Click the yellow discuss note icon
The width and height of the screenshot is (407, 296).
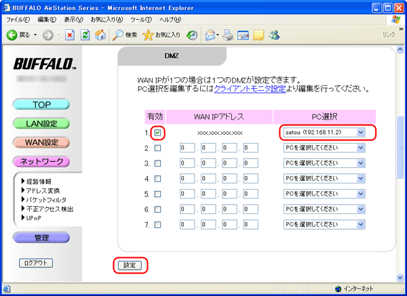click(258, 35)
